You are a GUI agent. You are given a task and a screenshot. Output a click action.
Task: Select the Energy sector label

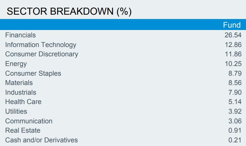pos(16,64)
